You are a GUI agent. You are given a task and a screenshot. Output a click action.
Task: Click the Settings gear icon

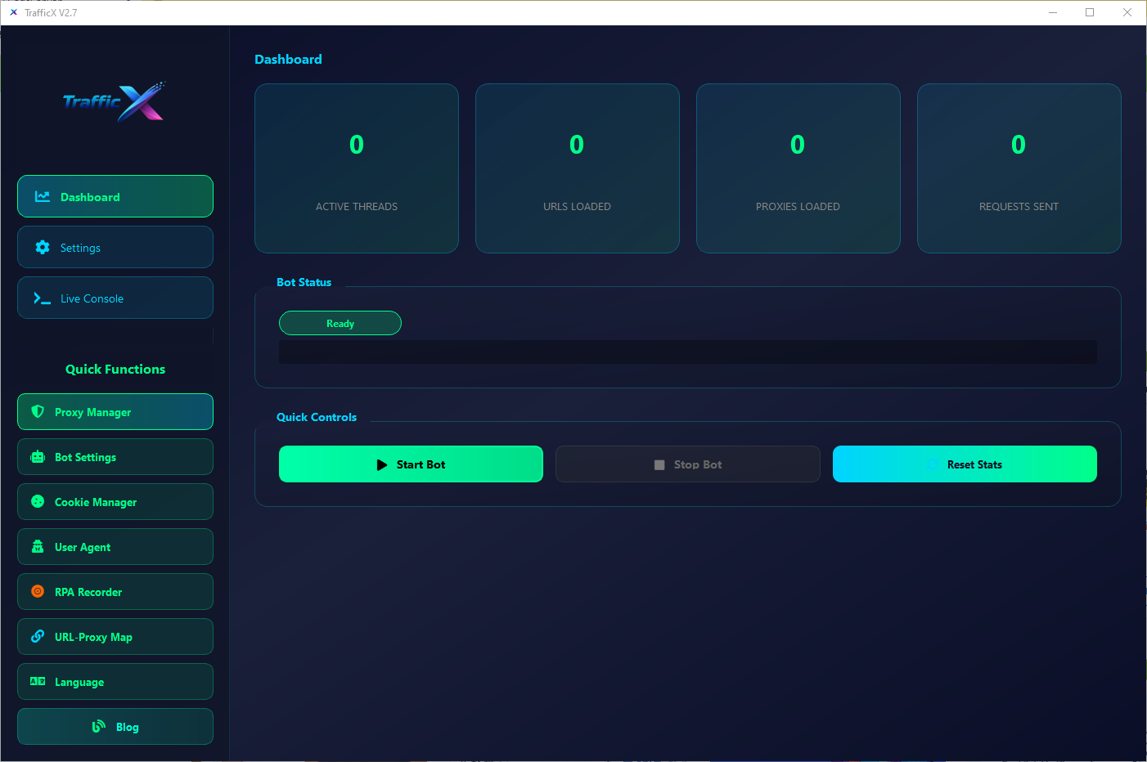tap(43, 247)
